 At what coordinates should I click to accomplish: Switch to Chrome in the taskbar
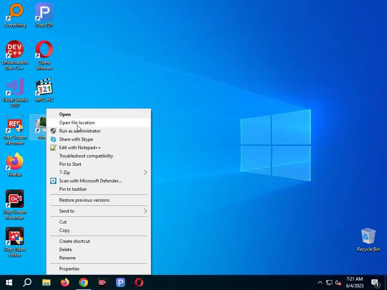click(84, 282)
